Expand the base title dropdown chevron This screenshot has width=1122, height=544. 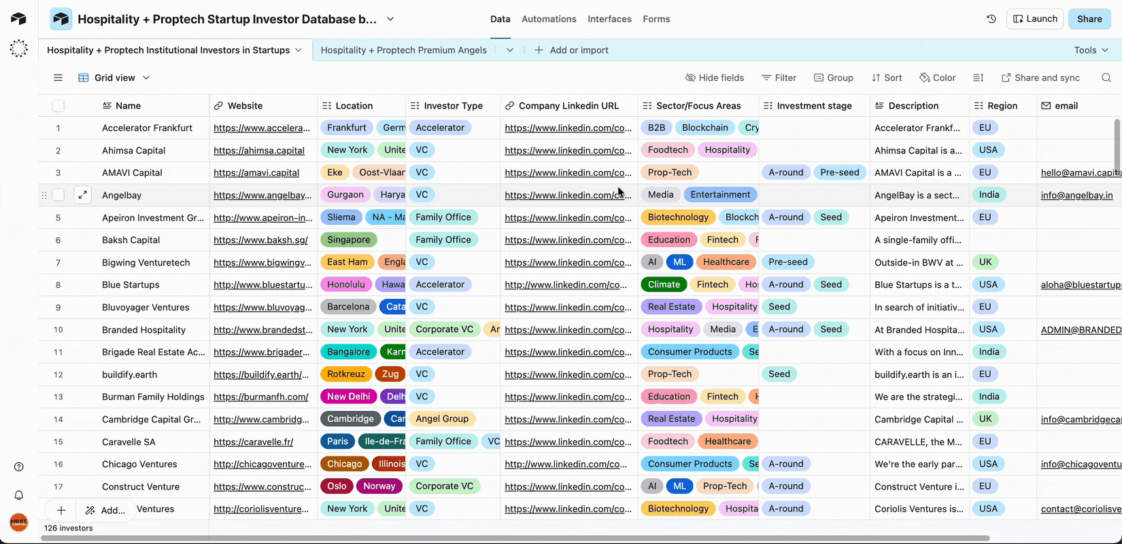coord(390,19)
